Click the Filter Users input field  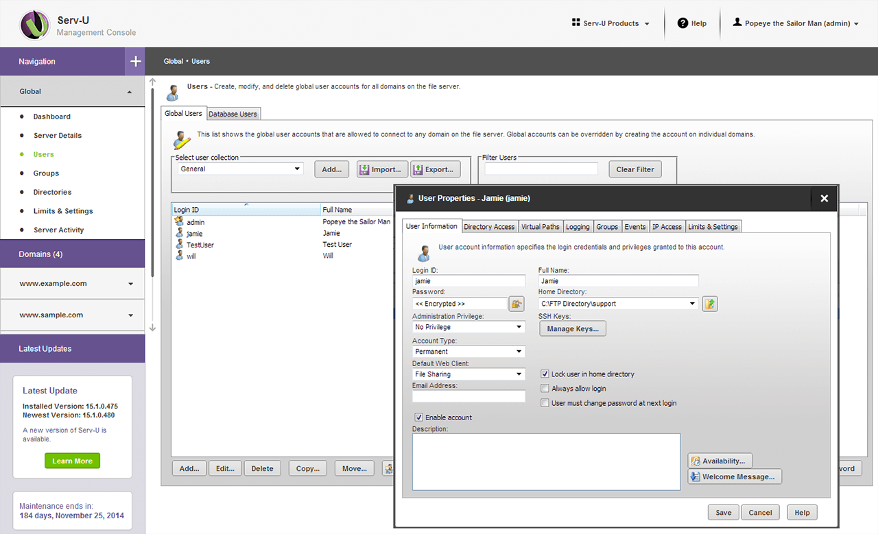coord(541,169)
